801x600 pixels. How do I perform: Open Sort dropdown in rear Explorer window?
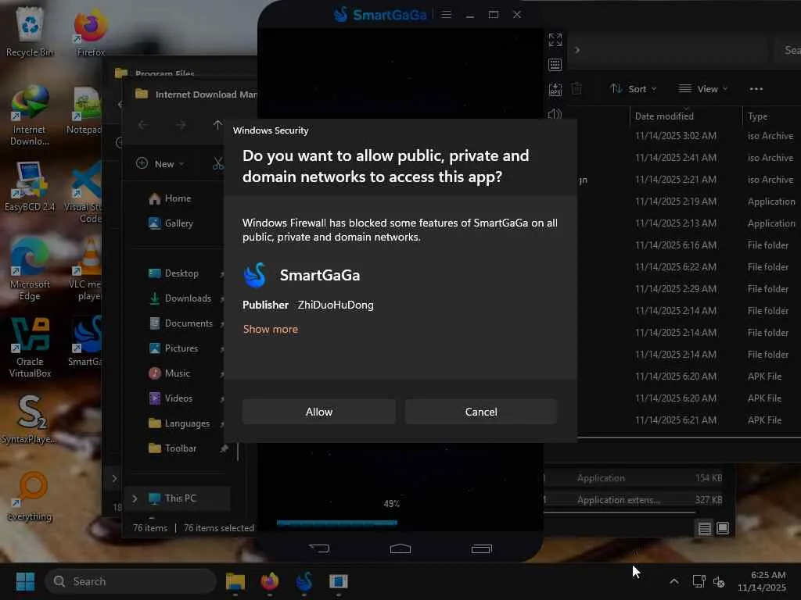[x=634, y=89]
